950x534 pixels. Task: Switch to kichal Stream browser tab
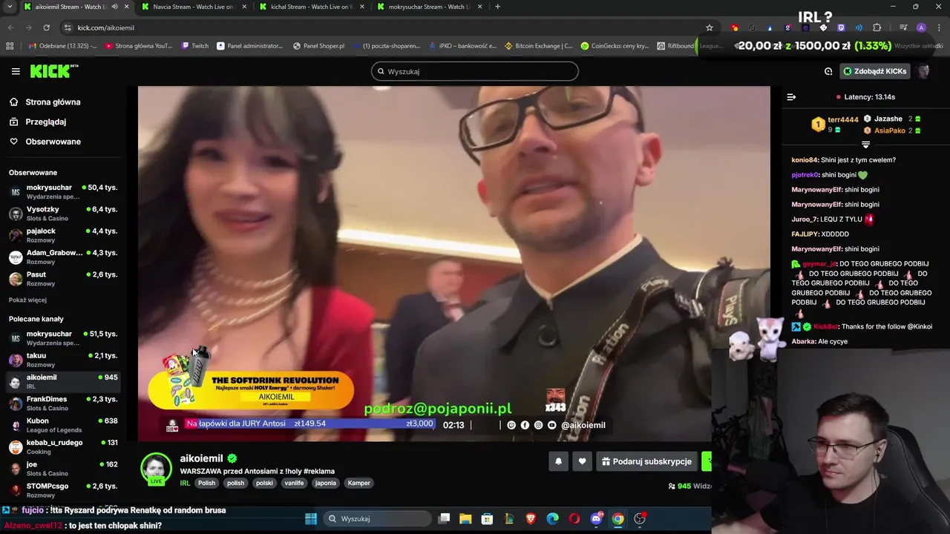point(310,7)
